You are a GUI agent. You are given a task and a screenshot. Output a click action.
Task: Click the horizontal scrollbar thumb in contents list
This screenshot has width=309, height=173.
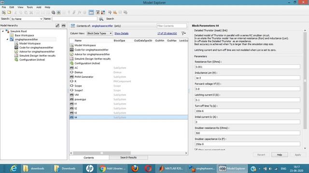[x=102, y=153]
